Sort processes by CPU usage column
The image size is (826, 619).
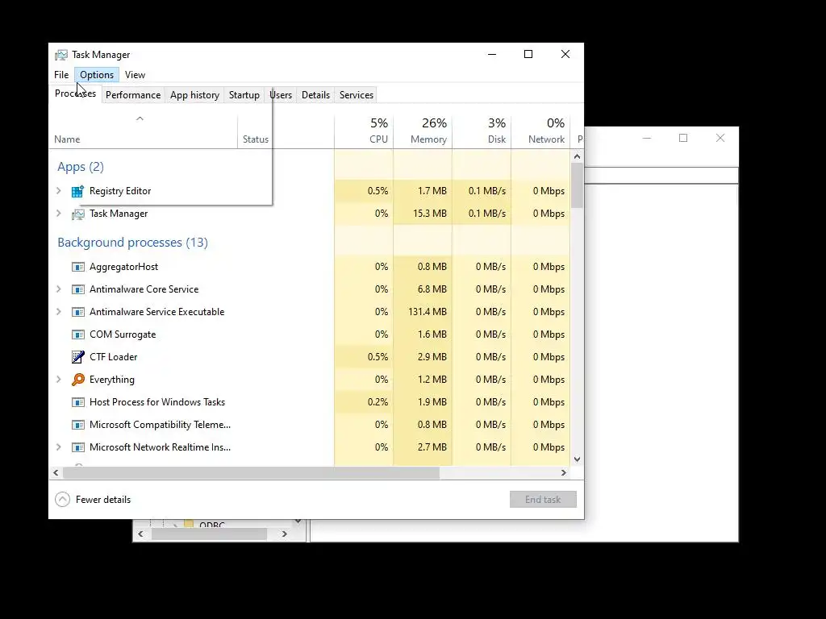point(364,131)
